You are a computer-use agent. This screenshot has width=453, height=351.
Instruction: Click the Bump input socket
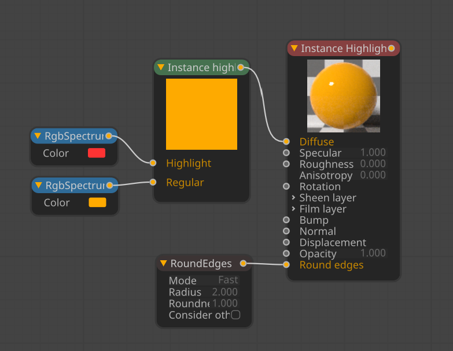(x=286, y=220)
